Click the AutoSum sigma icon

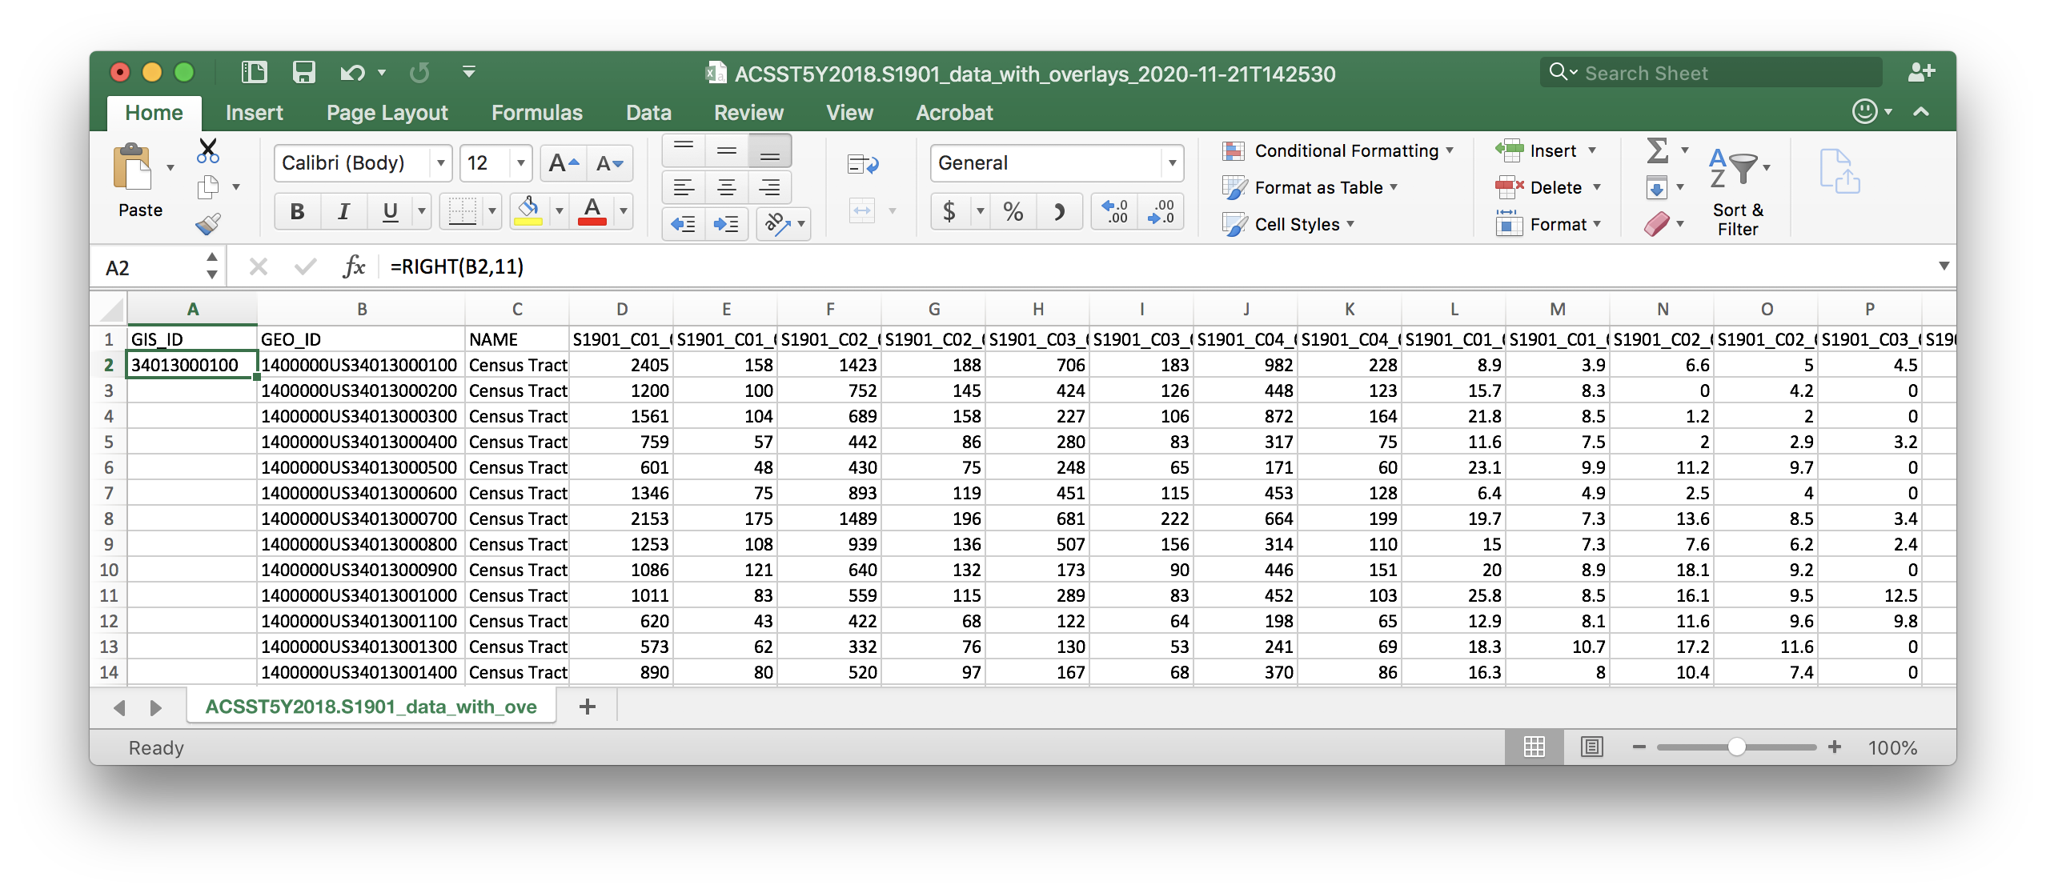1657,150
